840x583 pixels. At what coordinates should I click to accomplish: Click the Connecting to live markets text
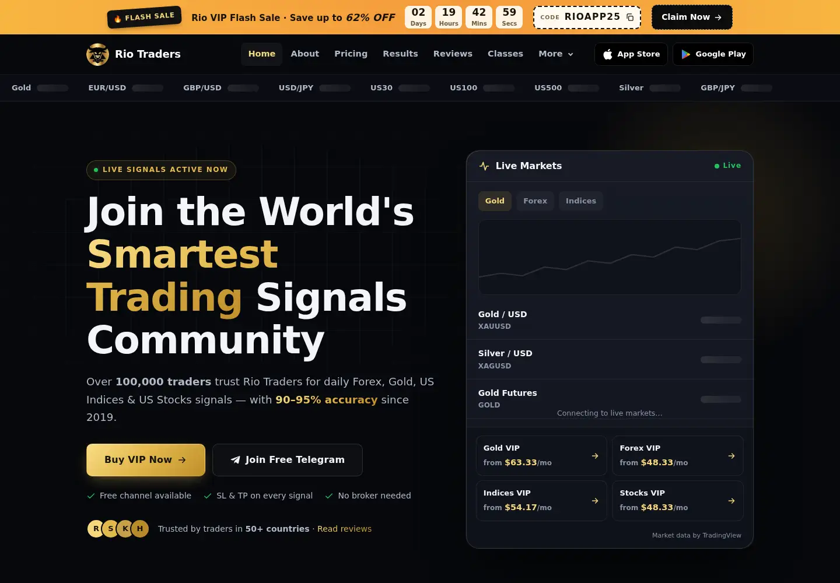pos(610,413)
